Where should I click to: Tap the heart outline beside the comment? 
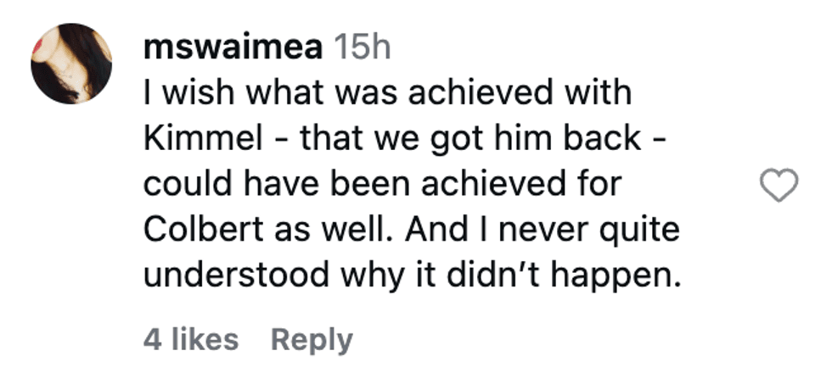point(778,186)
